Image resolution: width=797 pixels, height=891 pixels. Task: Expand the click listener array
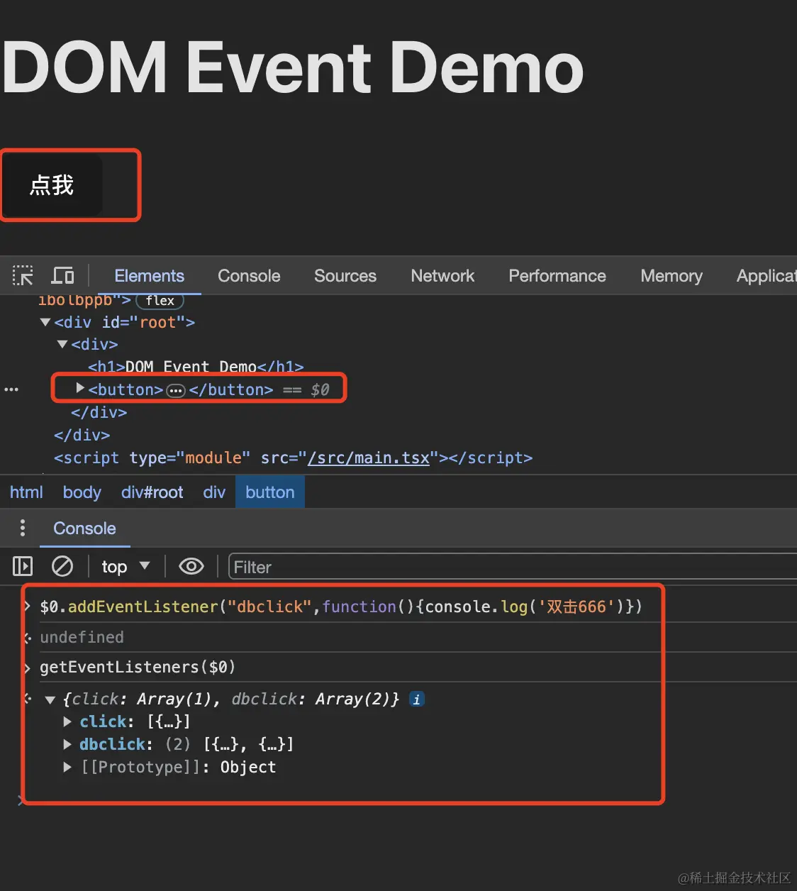tap(67, 721)
